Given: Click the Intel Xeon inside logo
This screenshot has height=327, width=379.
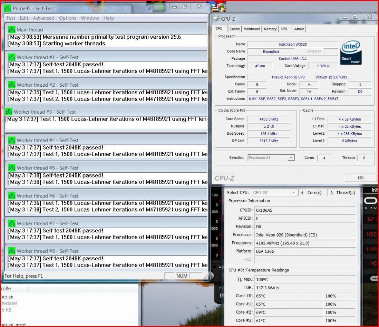Looking at the screenshot, I should pyautogui.click(x=351, y=52).
